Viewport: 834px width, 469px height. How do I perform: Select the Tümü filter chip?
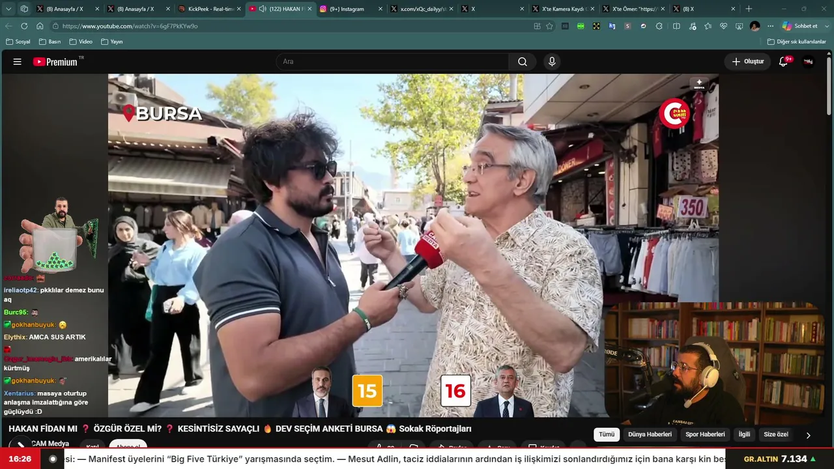pos(607,434)
